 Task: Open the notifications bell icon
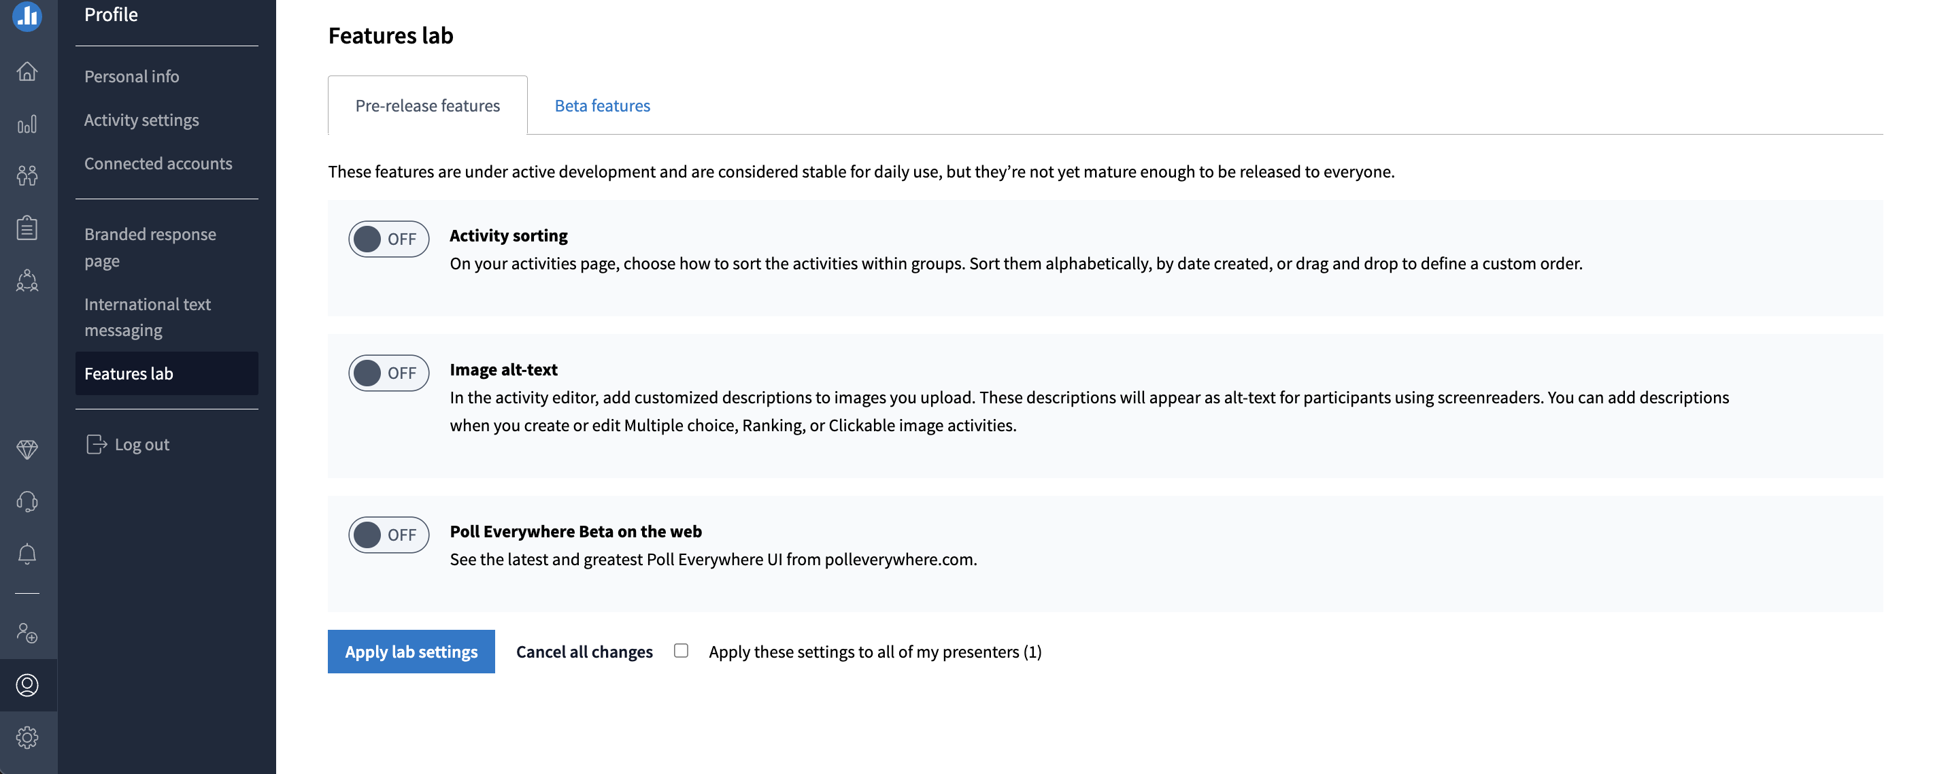(27, 554)
